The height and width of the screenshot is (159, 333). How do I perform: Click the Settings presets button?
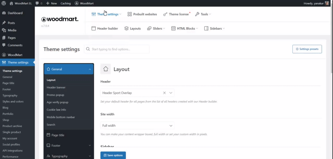[307, 49]
